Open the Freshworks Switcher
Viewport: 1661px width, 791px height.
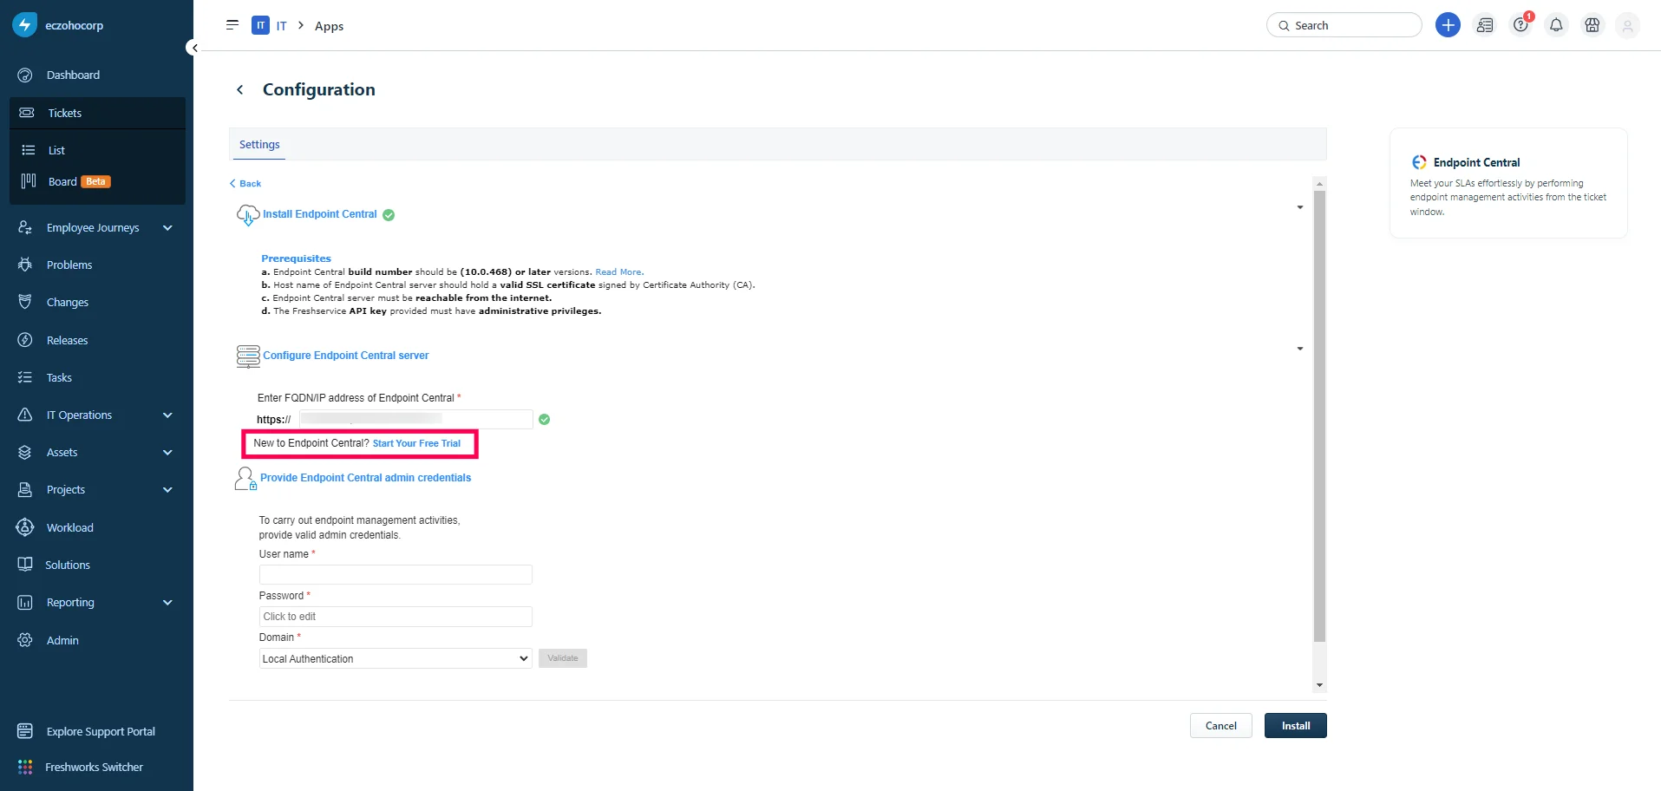click(x=94, y=767)
